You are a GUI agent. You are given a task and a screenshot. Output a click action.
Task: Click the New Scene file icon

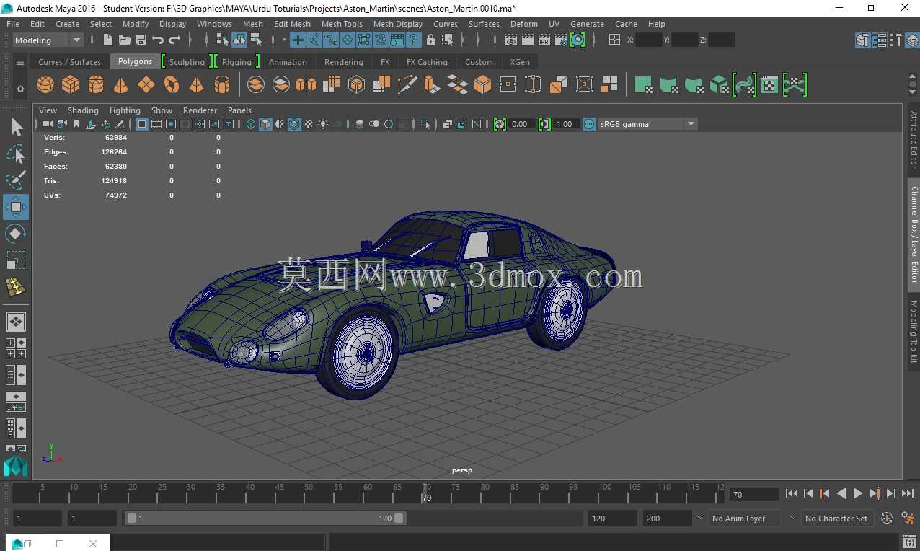[x=108, y=40]
